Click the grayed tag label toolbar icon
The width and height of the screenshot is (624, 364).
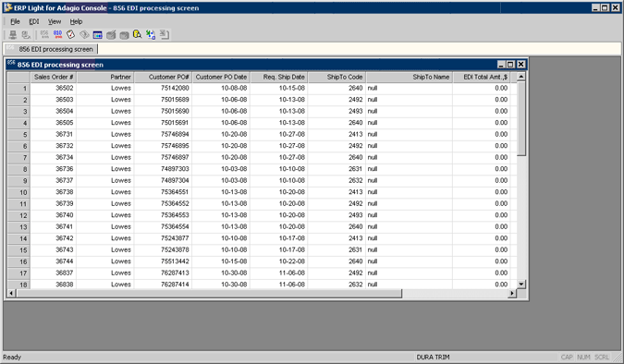pos(84,35)
